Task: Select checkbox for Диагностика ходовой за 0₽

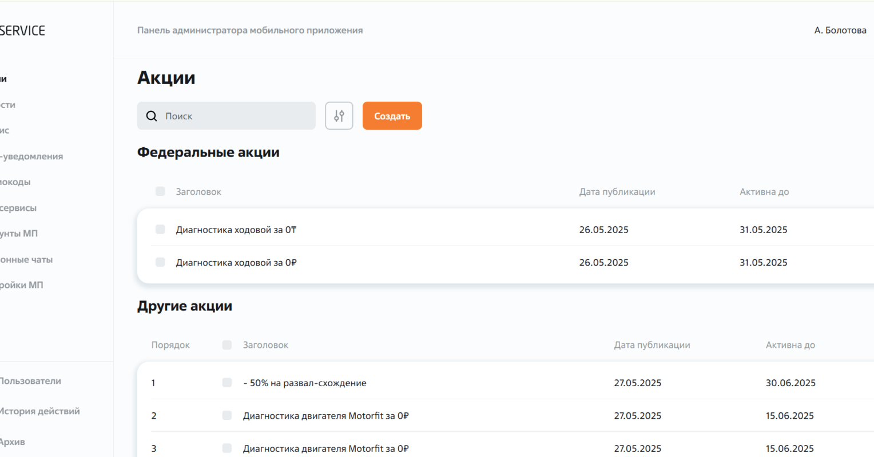Action: pos(160,262)
